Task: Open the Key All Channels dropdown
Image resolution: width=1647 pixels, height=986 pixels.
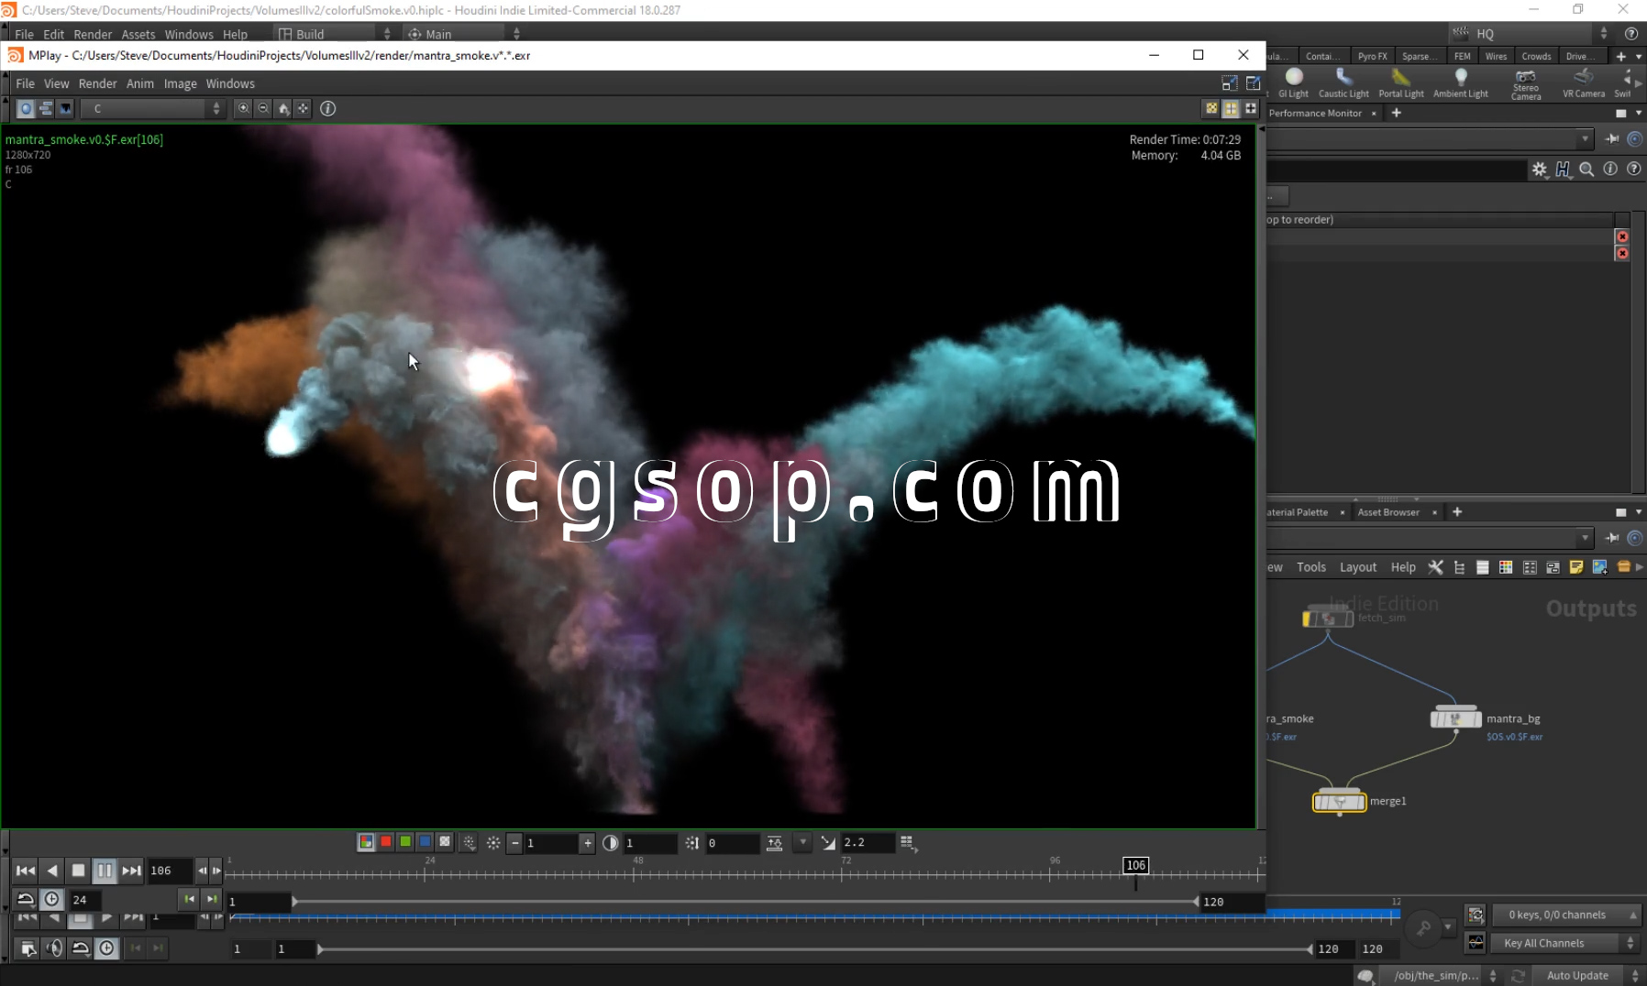Action: tap(1565, 943)
